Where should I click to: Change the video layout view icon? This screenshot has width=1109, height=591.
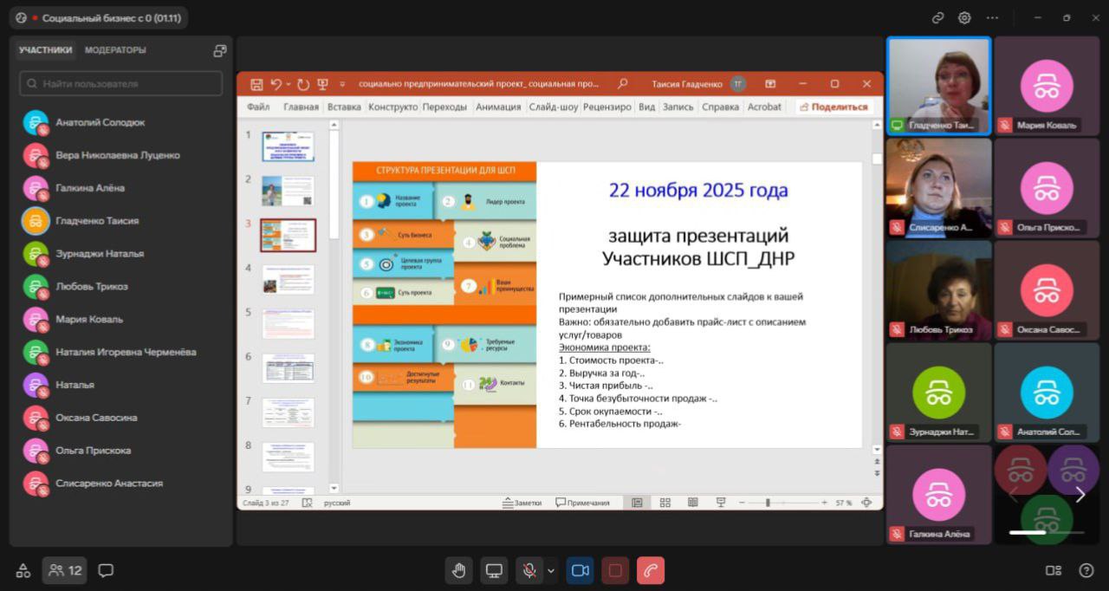click(1054, 570)
